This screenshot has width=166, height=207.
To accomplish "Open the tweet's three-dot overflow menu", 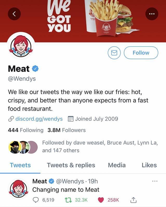I will pos(155,181).
